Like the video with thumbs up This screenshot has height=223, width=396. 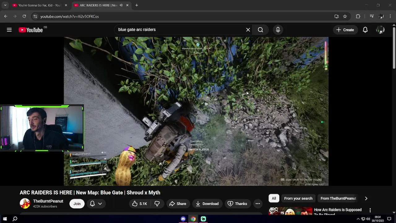[140, 203]
